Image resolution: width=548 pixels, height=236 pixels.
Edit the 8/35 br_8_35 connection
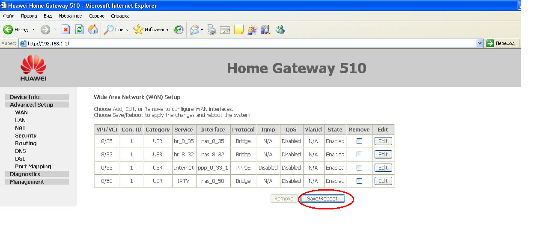383,141
